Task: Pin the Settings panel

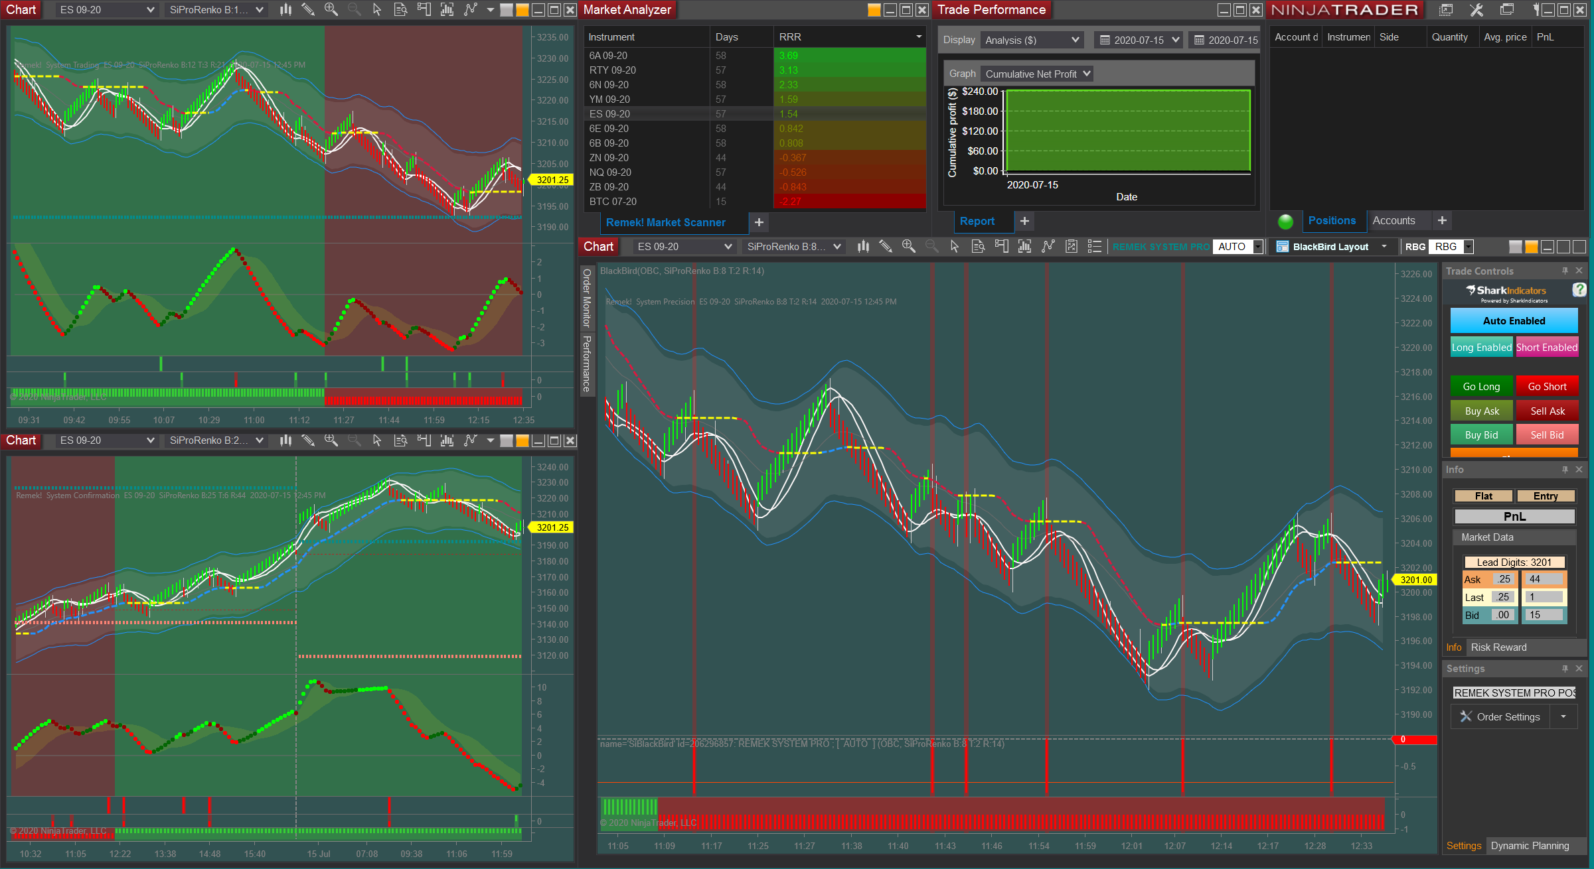Action: pos(1565,668)
